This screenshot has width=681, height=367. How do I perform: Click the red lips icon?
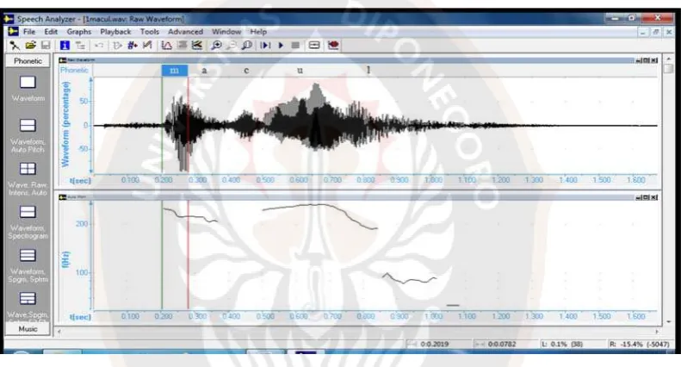point(333,45)
